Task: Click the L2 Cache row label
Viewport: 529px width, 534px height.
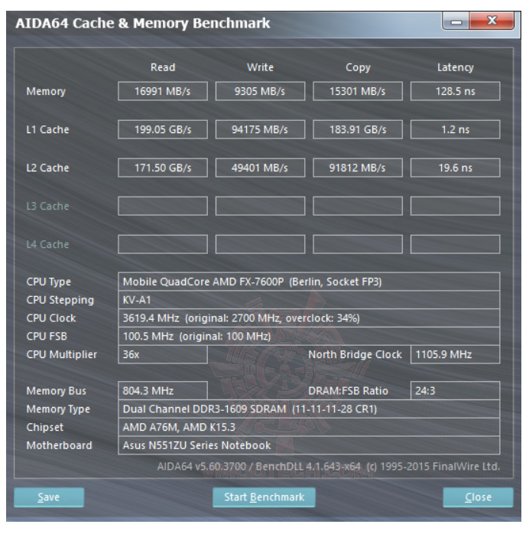Action: click(x=47, y=168)
